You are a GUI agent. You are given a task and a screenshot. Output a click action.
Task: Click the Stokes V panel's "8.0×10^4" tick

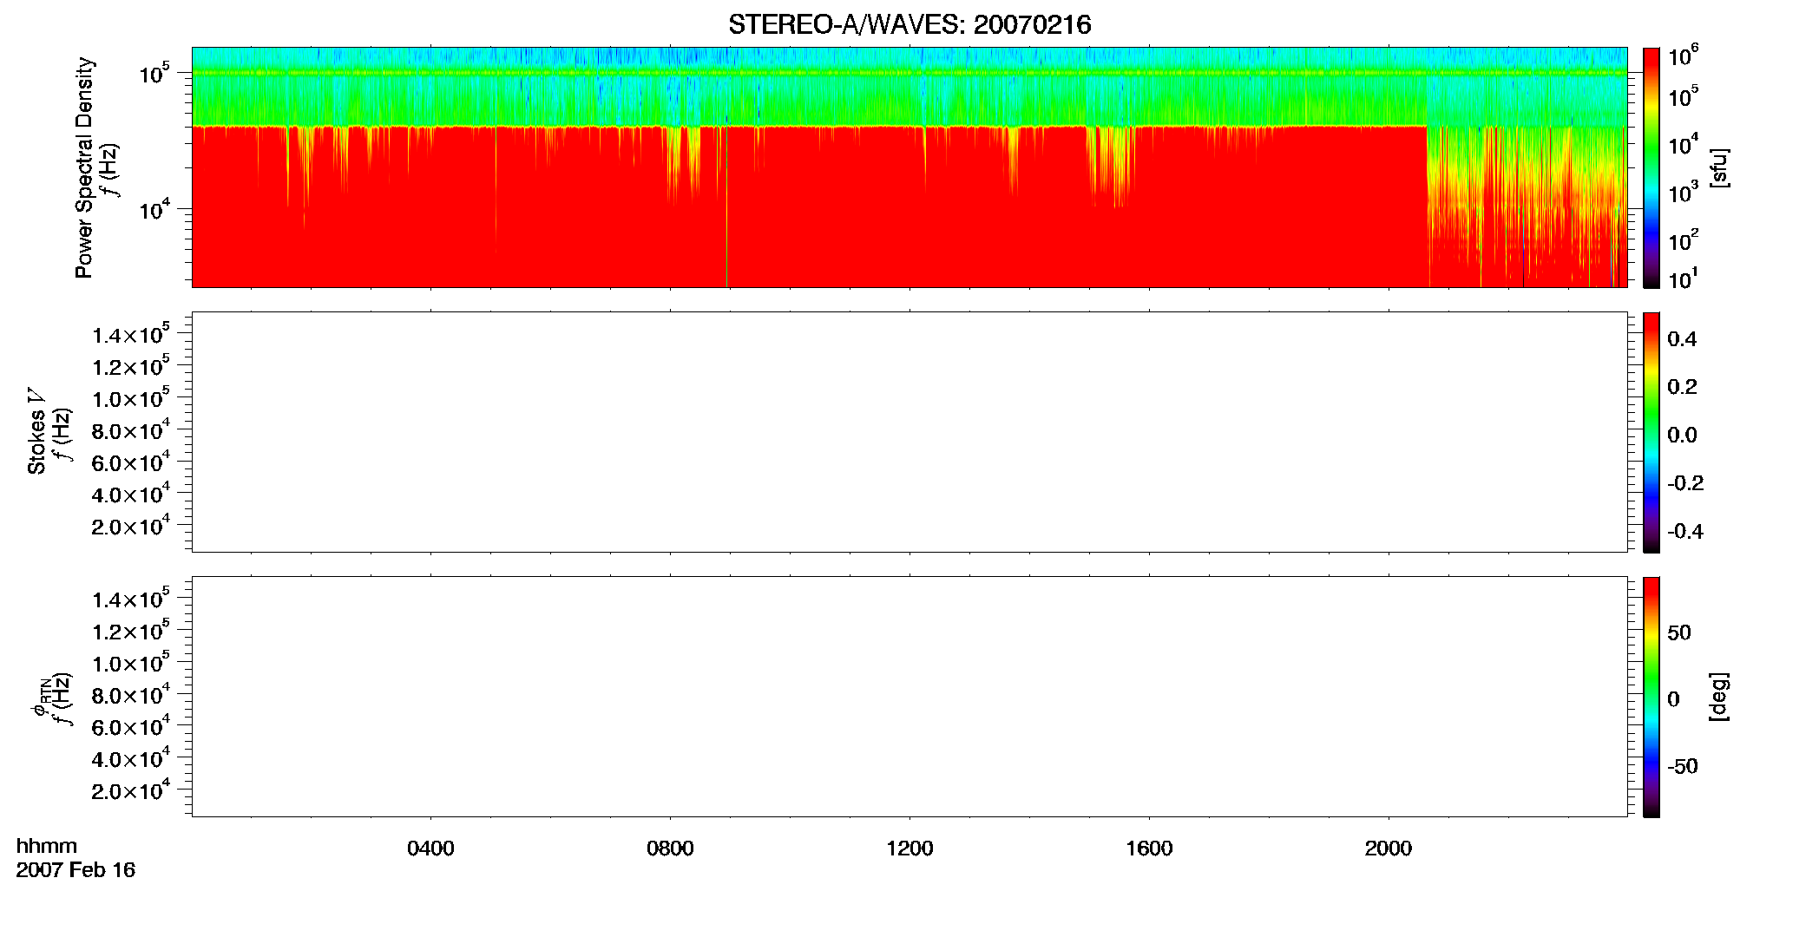point(131,429)
